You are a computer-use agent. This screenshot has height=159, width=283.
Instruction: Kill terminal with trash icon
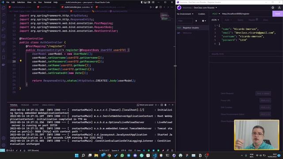click(x=165, y=105)
